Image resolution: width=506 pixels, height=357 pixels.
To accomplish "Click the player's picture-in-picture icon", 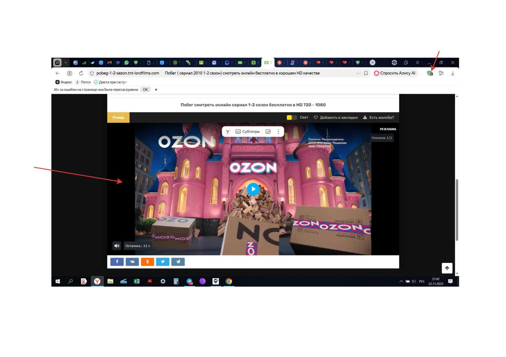I will tap(268, 132).
